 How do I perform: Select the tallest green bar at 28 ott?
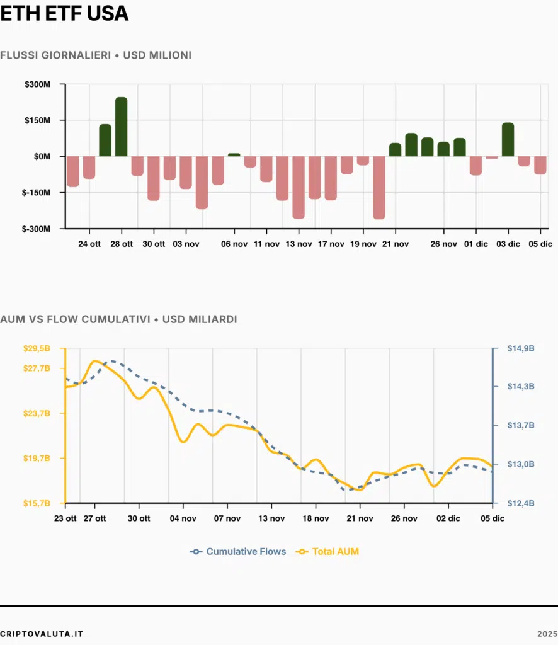pos(122,127)
